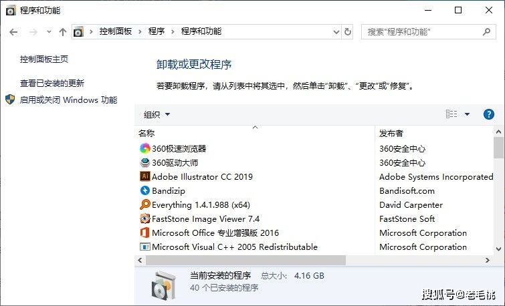
Task: Open the address bar history dropdown
Action: point(336,32)
